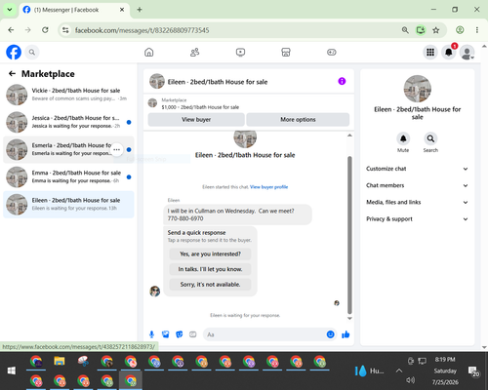
Task: Expand the Chat members section
Action: coord(417,185)
